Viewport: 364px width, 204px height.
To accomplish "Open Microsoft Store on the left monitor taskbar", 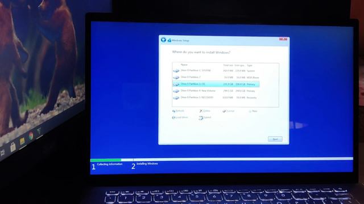I will (13, 147).
